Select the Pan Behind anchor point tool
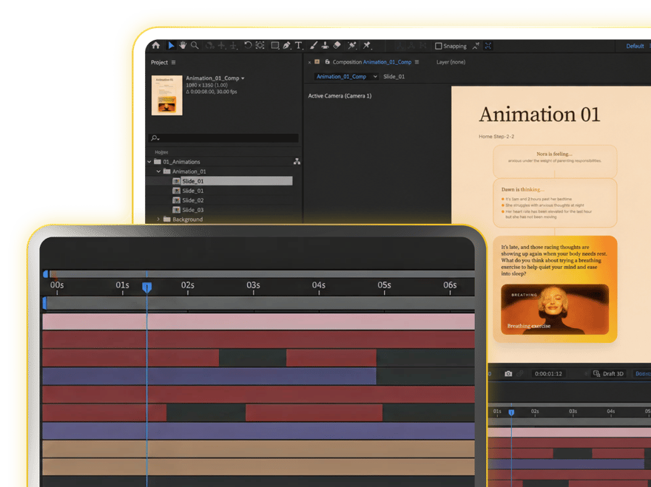Screen dimensions: 651x487 click(260, 45)
